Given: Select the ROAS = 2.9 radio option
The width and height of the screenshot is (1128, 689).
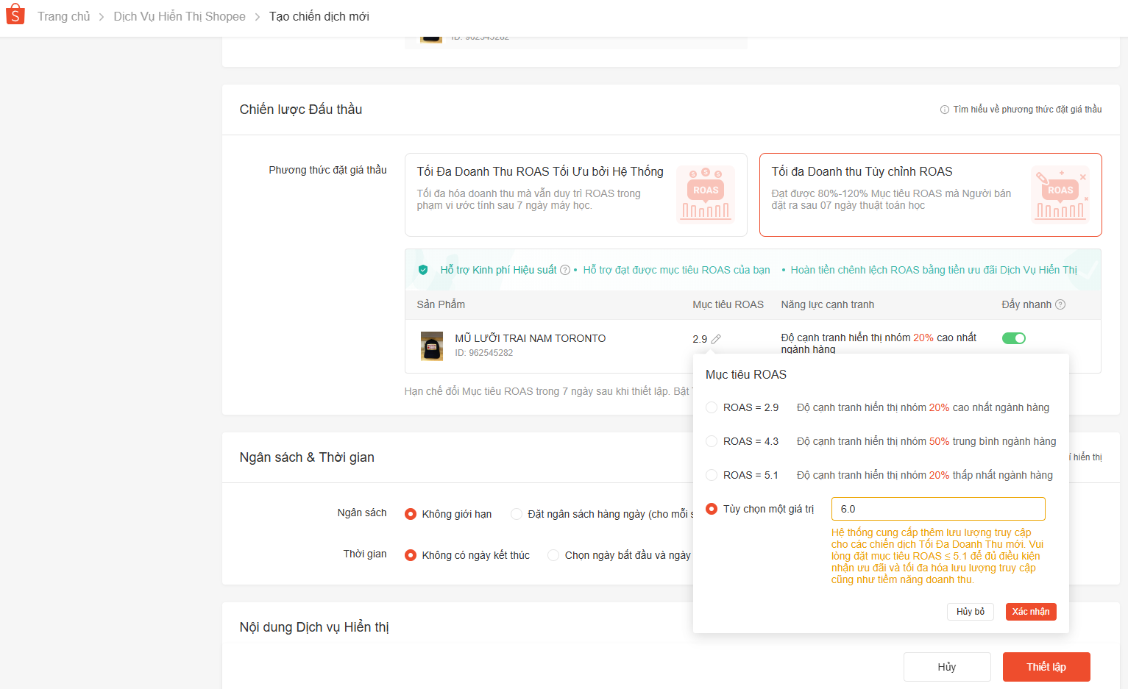Looking at the screenshot, I should 712,407.
